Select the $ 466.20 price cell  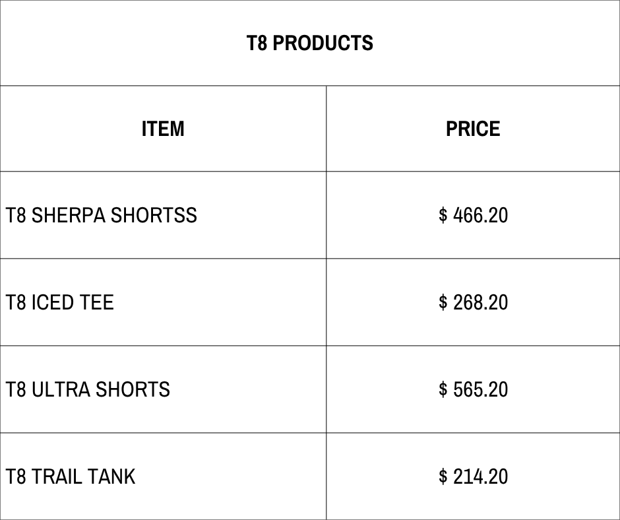click(473, 215)
